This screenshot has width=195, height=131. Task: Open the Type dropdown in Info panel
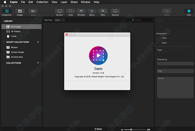[x=175, y=54]
